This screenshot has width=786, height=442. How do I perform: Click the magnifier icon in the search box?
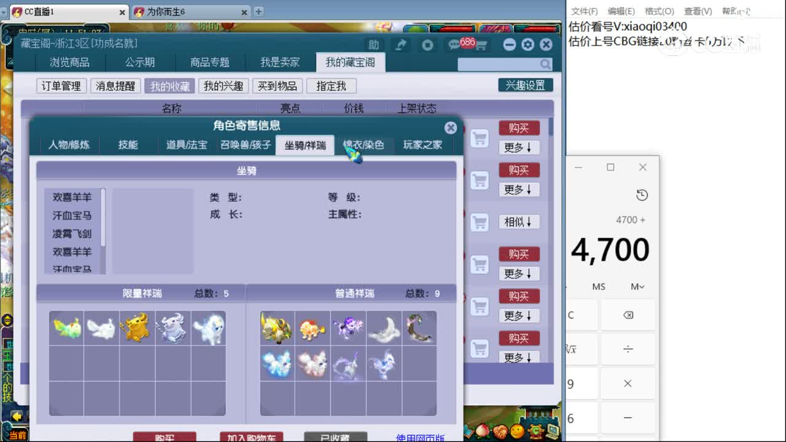coord(545,64)
